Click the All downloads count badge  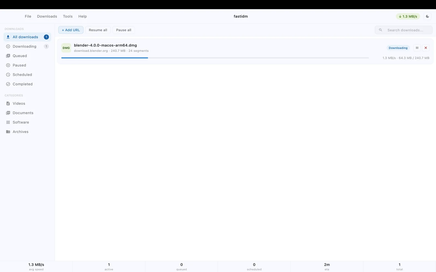[46, 37]
